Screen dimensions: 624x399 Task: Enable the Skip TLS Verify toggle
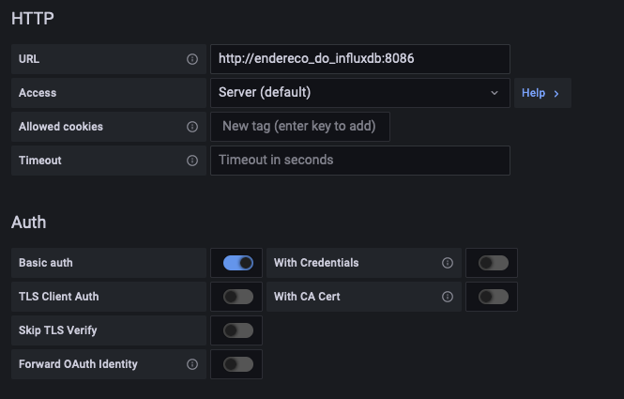click(x=238, y=330)
